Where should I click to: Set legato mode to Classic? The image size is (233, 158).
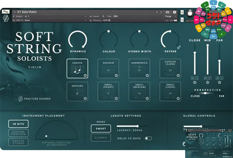point(101,138)
